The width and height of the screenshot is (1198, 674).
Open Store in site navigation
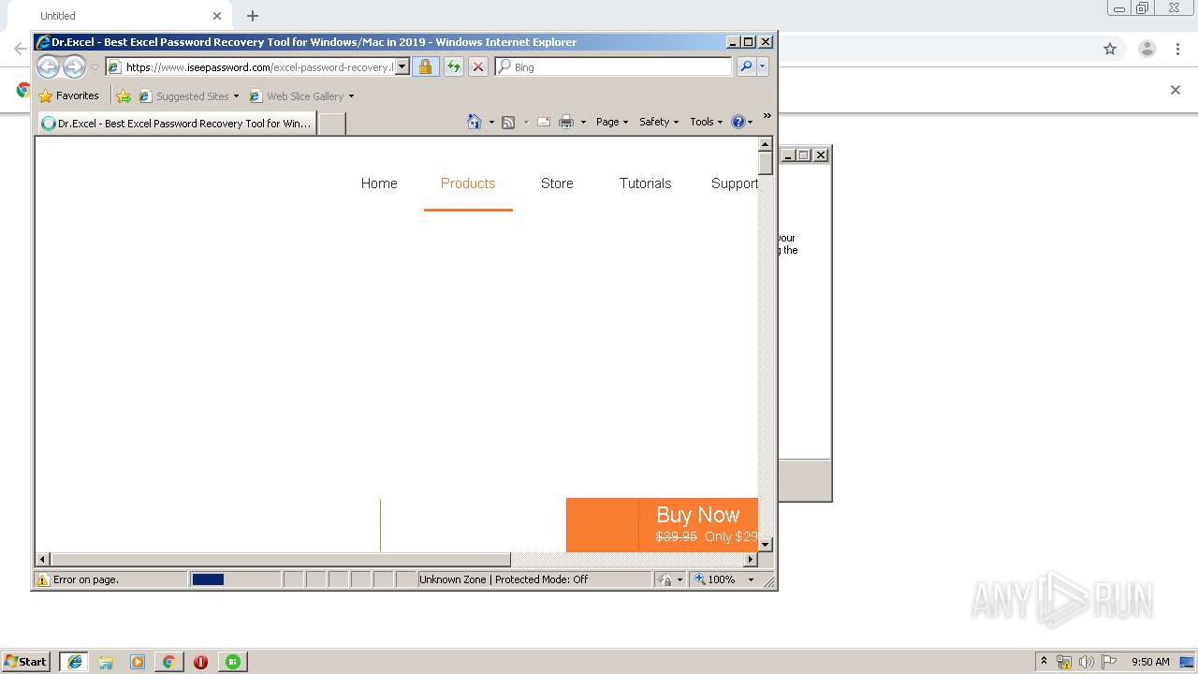(x=557, y=183)
